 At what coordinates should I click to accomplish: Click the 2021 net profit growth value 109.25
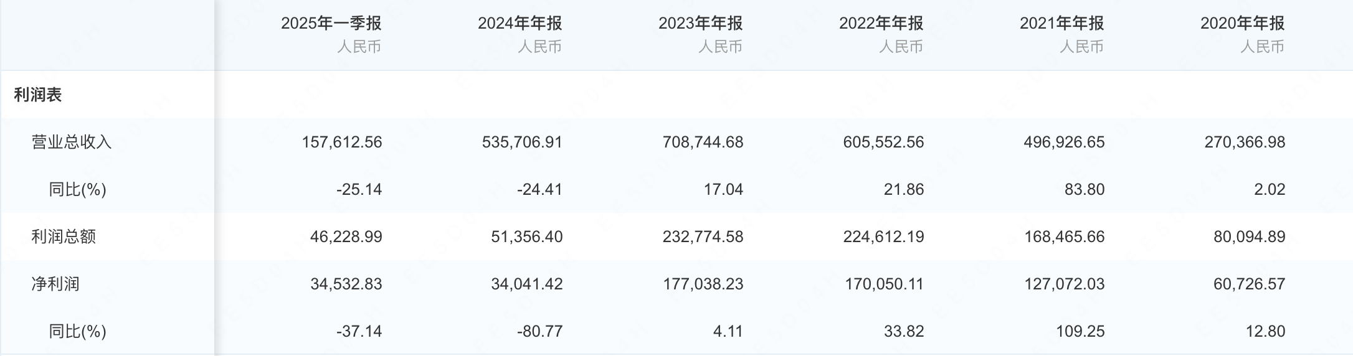[1080, 332]
